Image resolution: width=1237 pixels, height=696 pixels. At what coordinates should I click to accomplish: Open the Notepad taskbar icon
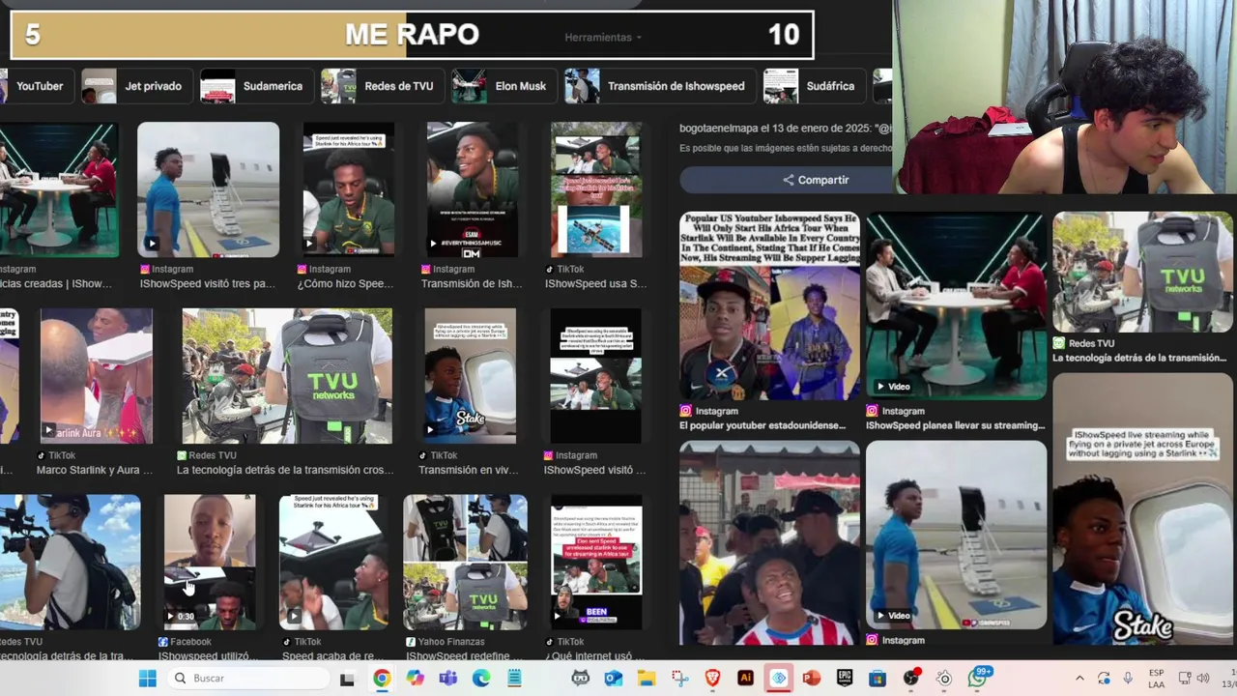[514, 678]
